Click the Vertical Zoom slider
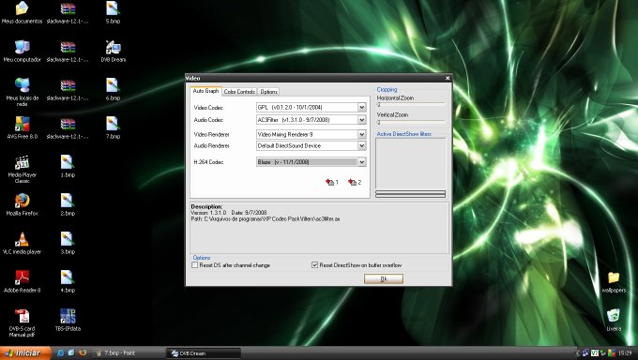638x360 pixels. 411,122
